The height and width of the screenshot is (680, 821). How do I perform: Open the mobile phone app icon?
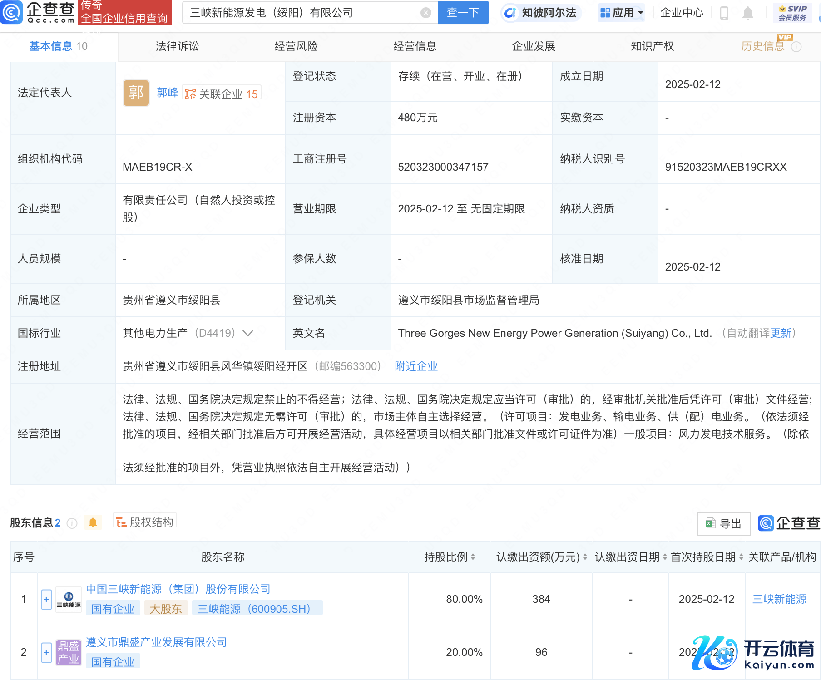(724, 13)
